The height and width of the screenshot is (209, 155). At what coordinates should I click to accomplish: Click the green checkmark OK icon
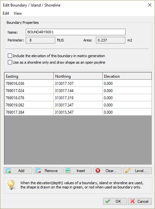click(108, 201)
